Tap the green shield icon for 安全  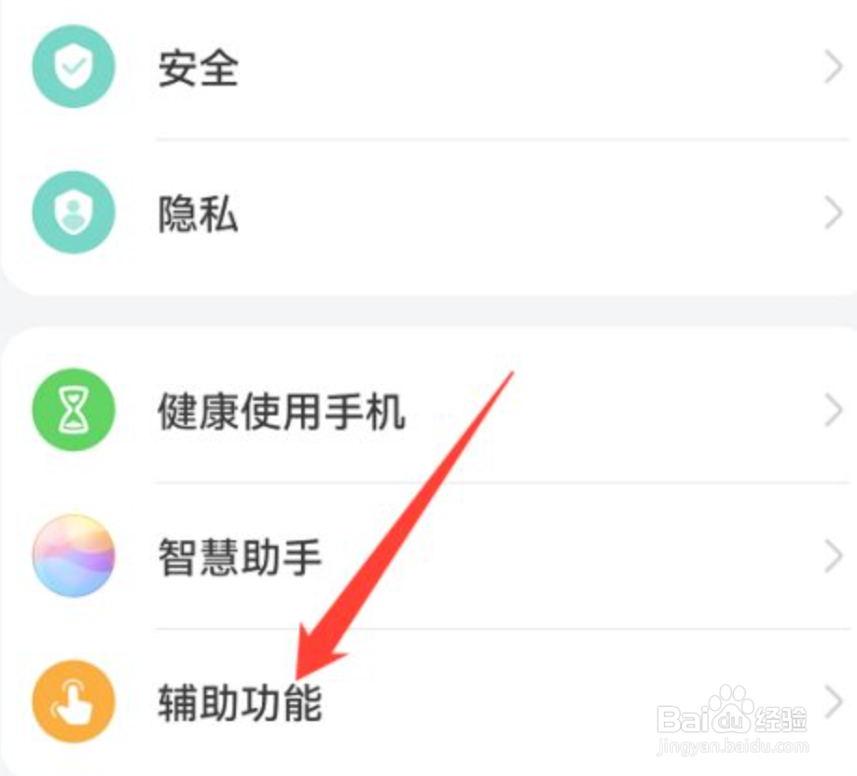tap(74, 67)
